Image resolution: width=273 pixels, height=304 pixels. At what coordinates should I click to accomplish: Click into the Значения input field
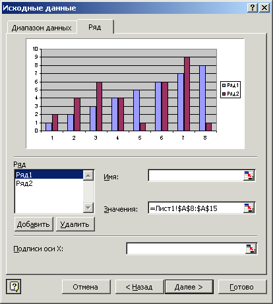[196, 208]
